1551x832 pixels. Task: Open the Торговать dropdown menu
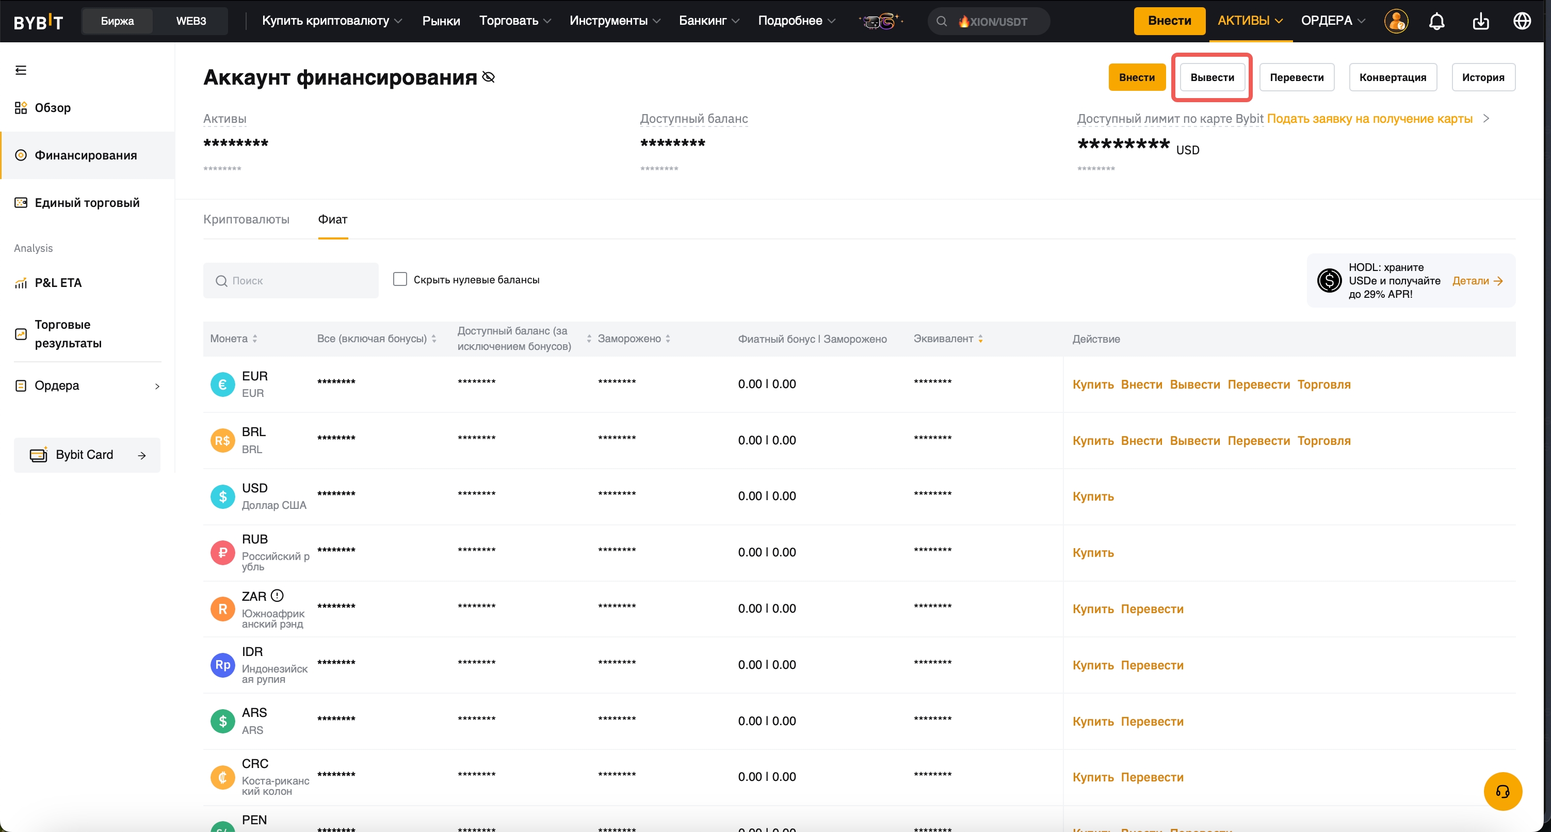point(515,21)
